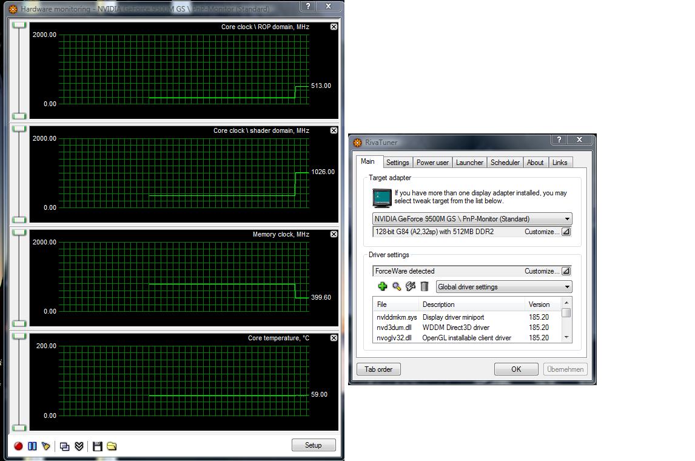Sort driver list by Description column header
Screen dimensions: 695x461
pyautogui.click(x=472, y=305)
